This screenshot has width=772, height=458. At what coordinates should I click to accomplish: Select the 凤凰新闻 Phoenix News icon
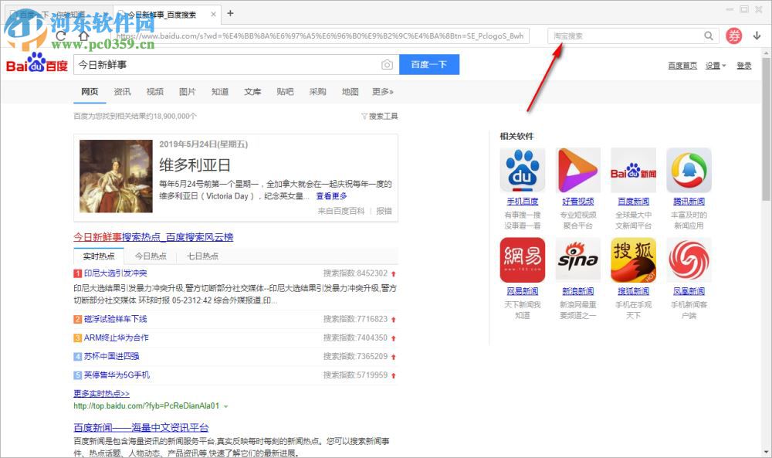689,261
